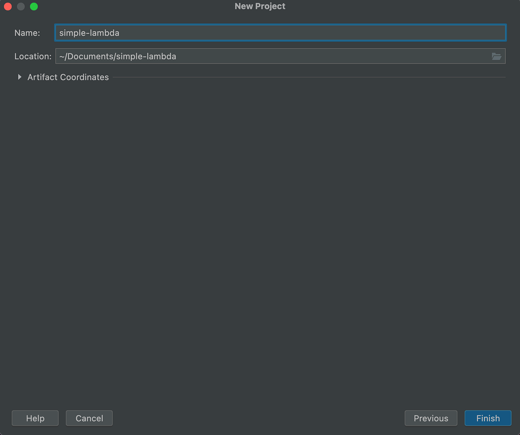Click the ~/Documents/simple-lambda path text
Viewport: 520px width, 435px height.
click(x=117, y=56)
